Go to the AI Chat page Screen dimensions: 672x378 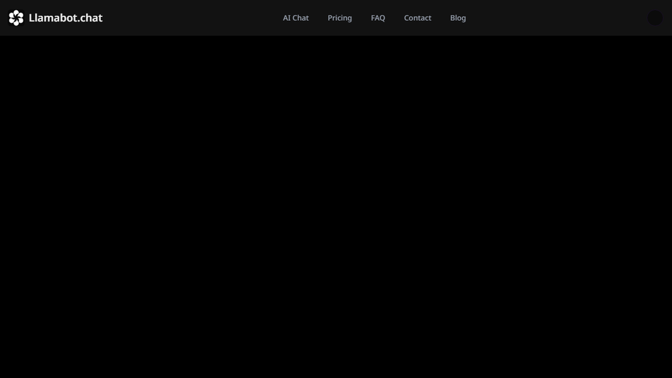point(296,18)
